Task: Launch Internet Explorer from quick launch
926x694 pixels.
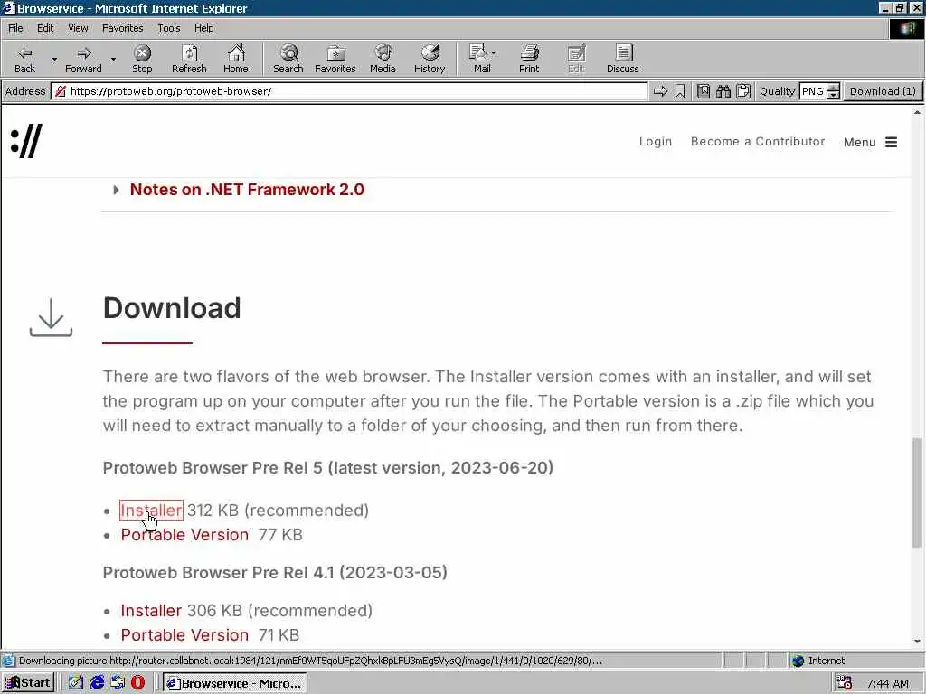Action: coord(97,683)
